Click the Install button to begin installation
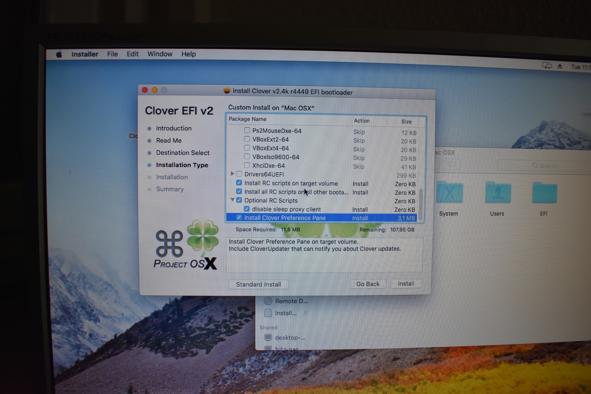The width and height of the screenshot is (591, 394). [406, 283]
